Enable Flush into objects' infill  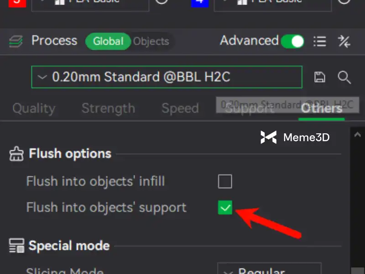pyautogui.click(x=225, y=181)
